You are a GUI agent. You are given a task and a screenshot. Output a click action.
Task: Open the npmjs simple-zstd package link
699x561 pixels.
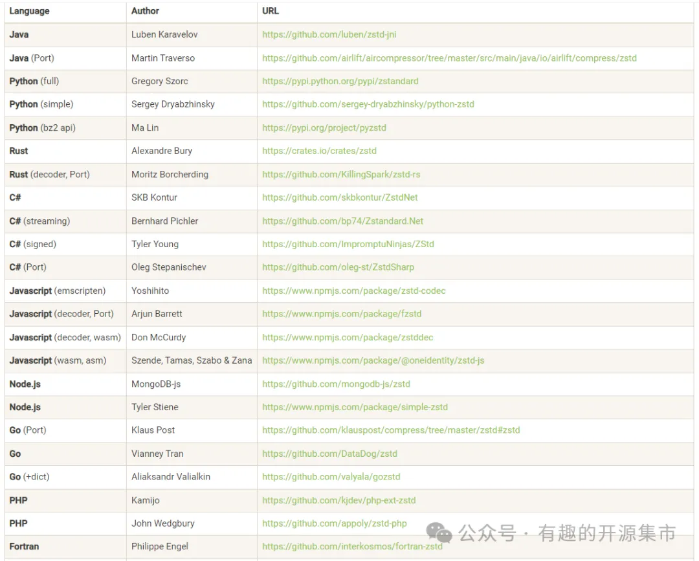pos(355,407)
